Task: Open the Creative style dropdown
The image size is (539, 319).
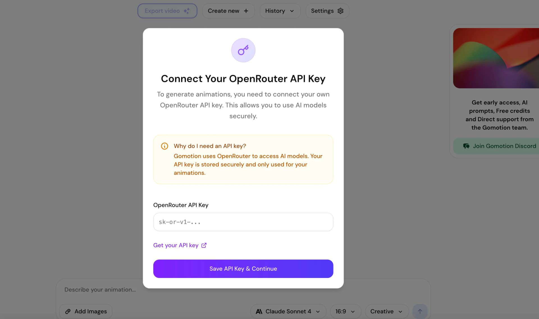Action: 386,311
